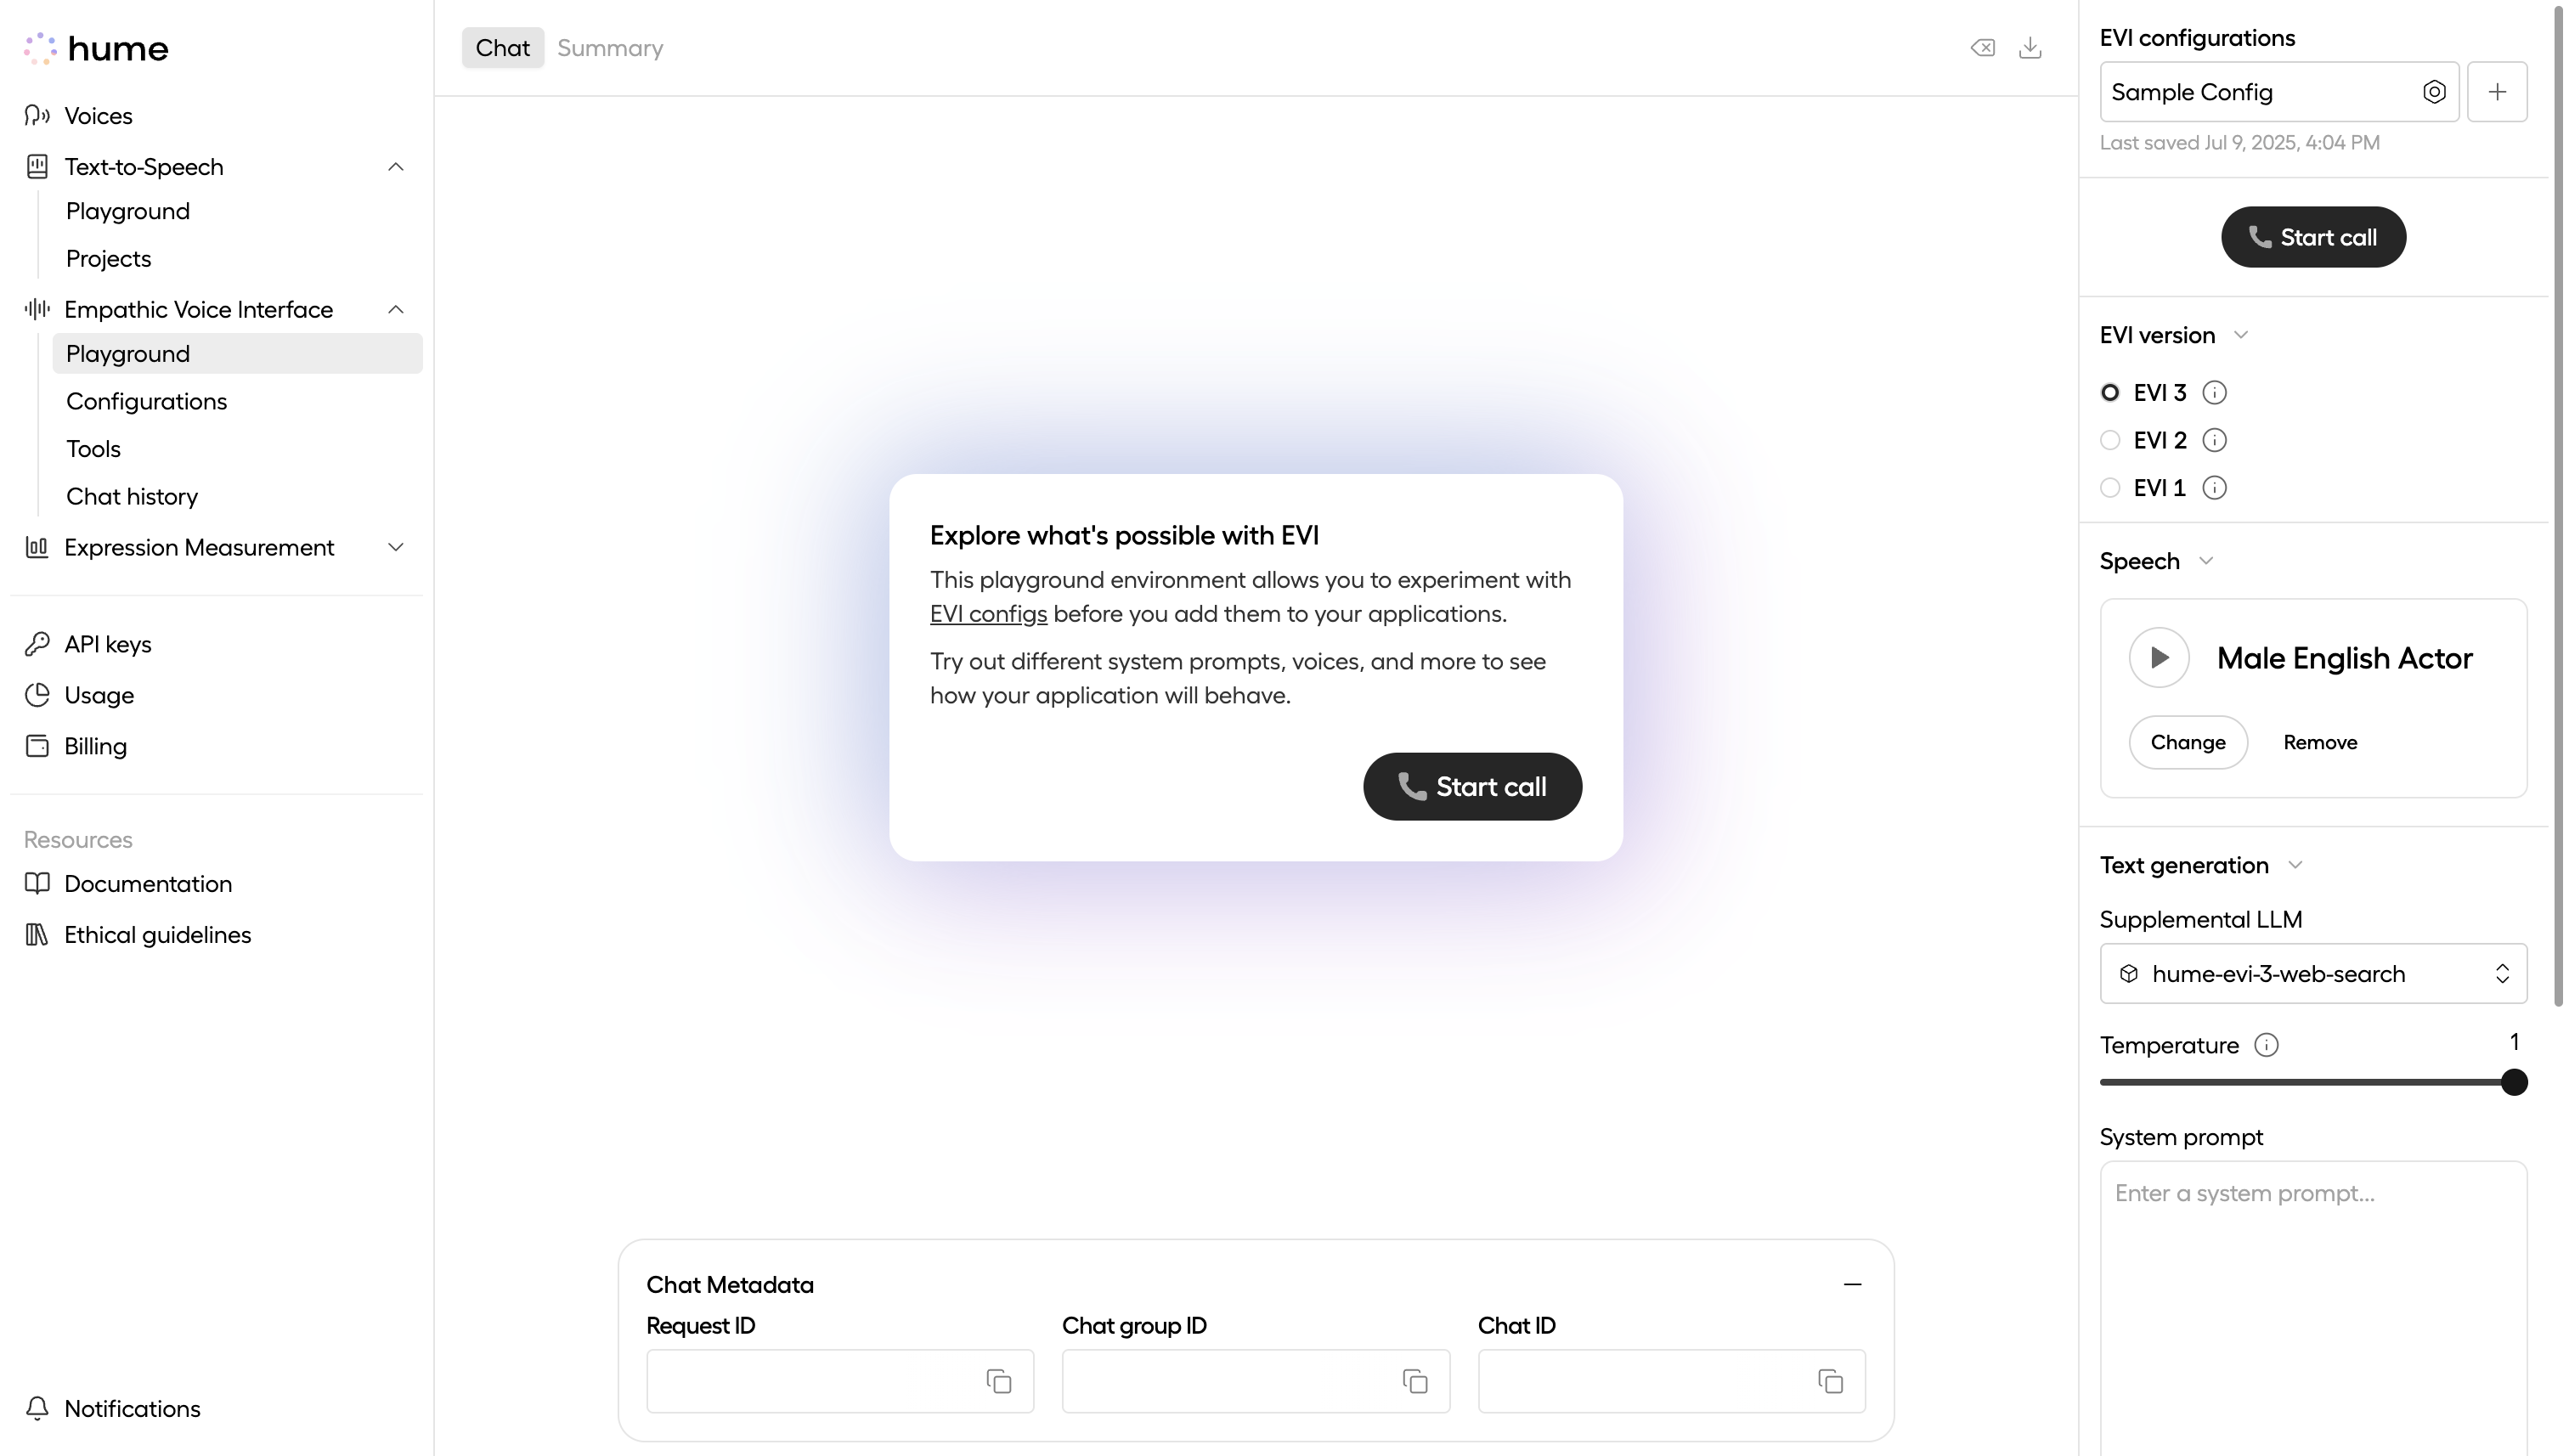Image resolution: width=2569 pixels, height=1456 pixels.
Task: Expand the Expression Measurement section
Action: pos(396,547)
